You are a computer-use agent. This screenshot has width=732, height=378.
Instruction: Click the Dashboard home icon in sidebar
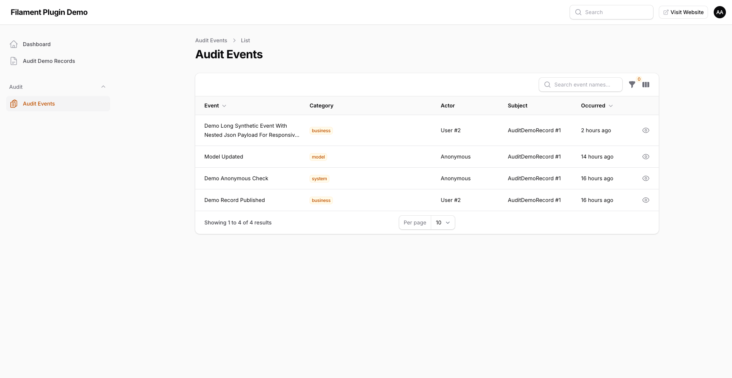(x=14, y=44)
